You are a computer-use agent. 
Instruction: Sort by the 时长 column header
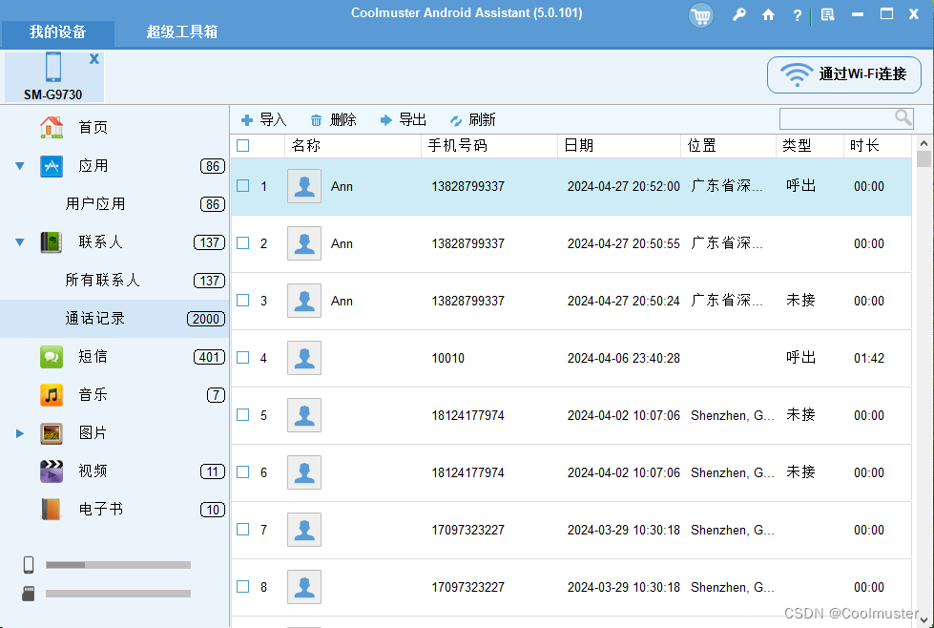[878, 145]
